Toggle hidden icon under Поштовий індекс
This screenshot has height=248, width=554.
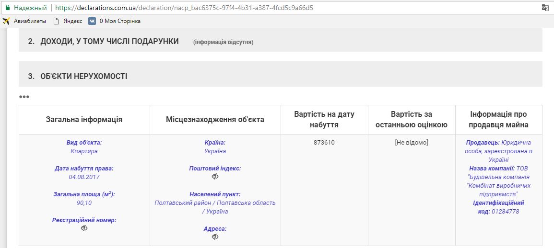click(215, 177)
